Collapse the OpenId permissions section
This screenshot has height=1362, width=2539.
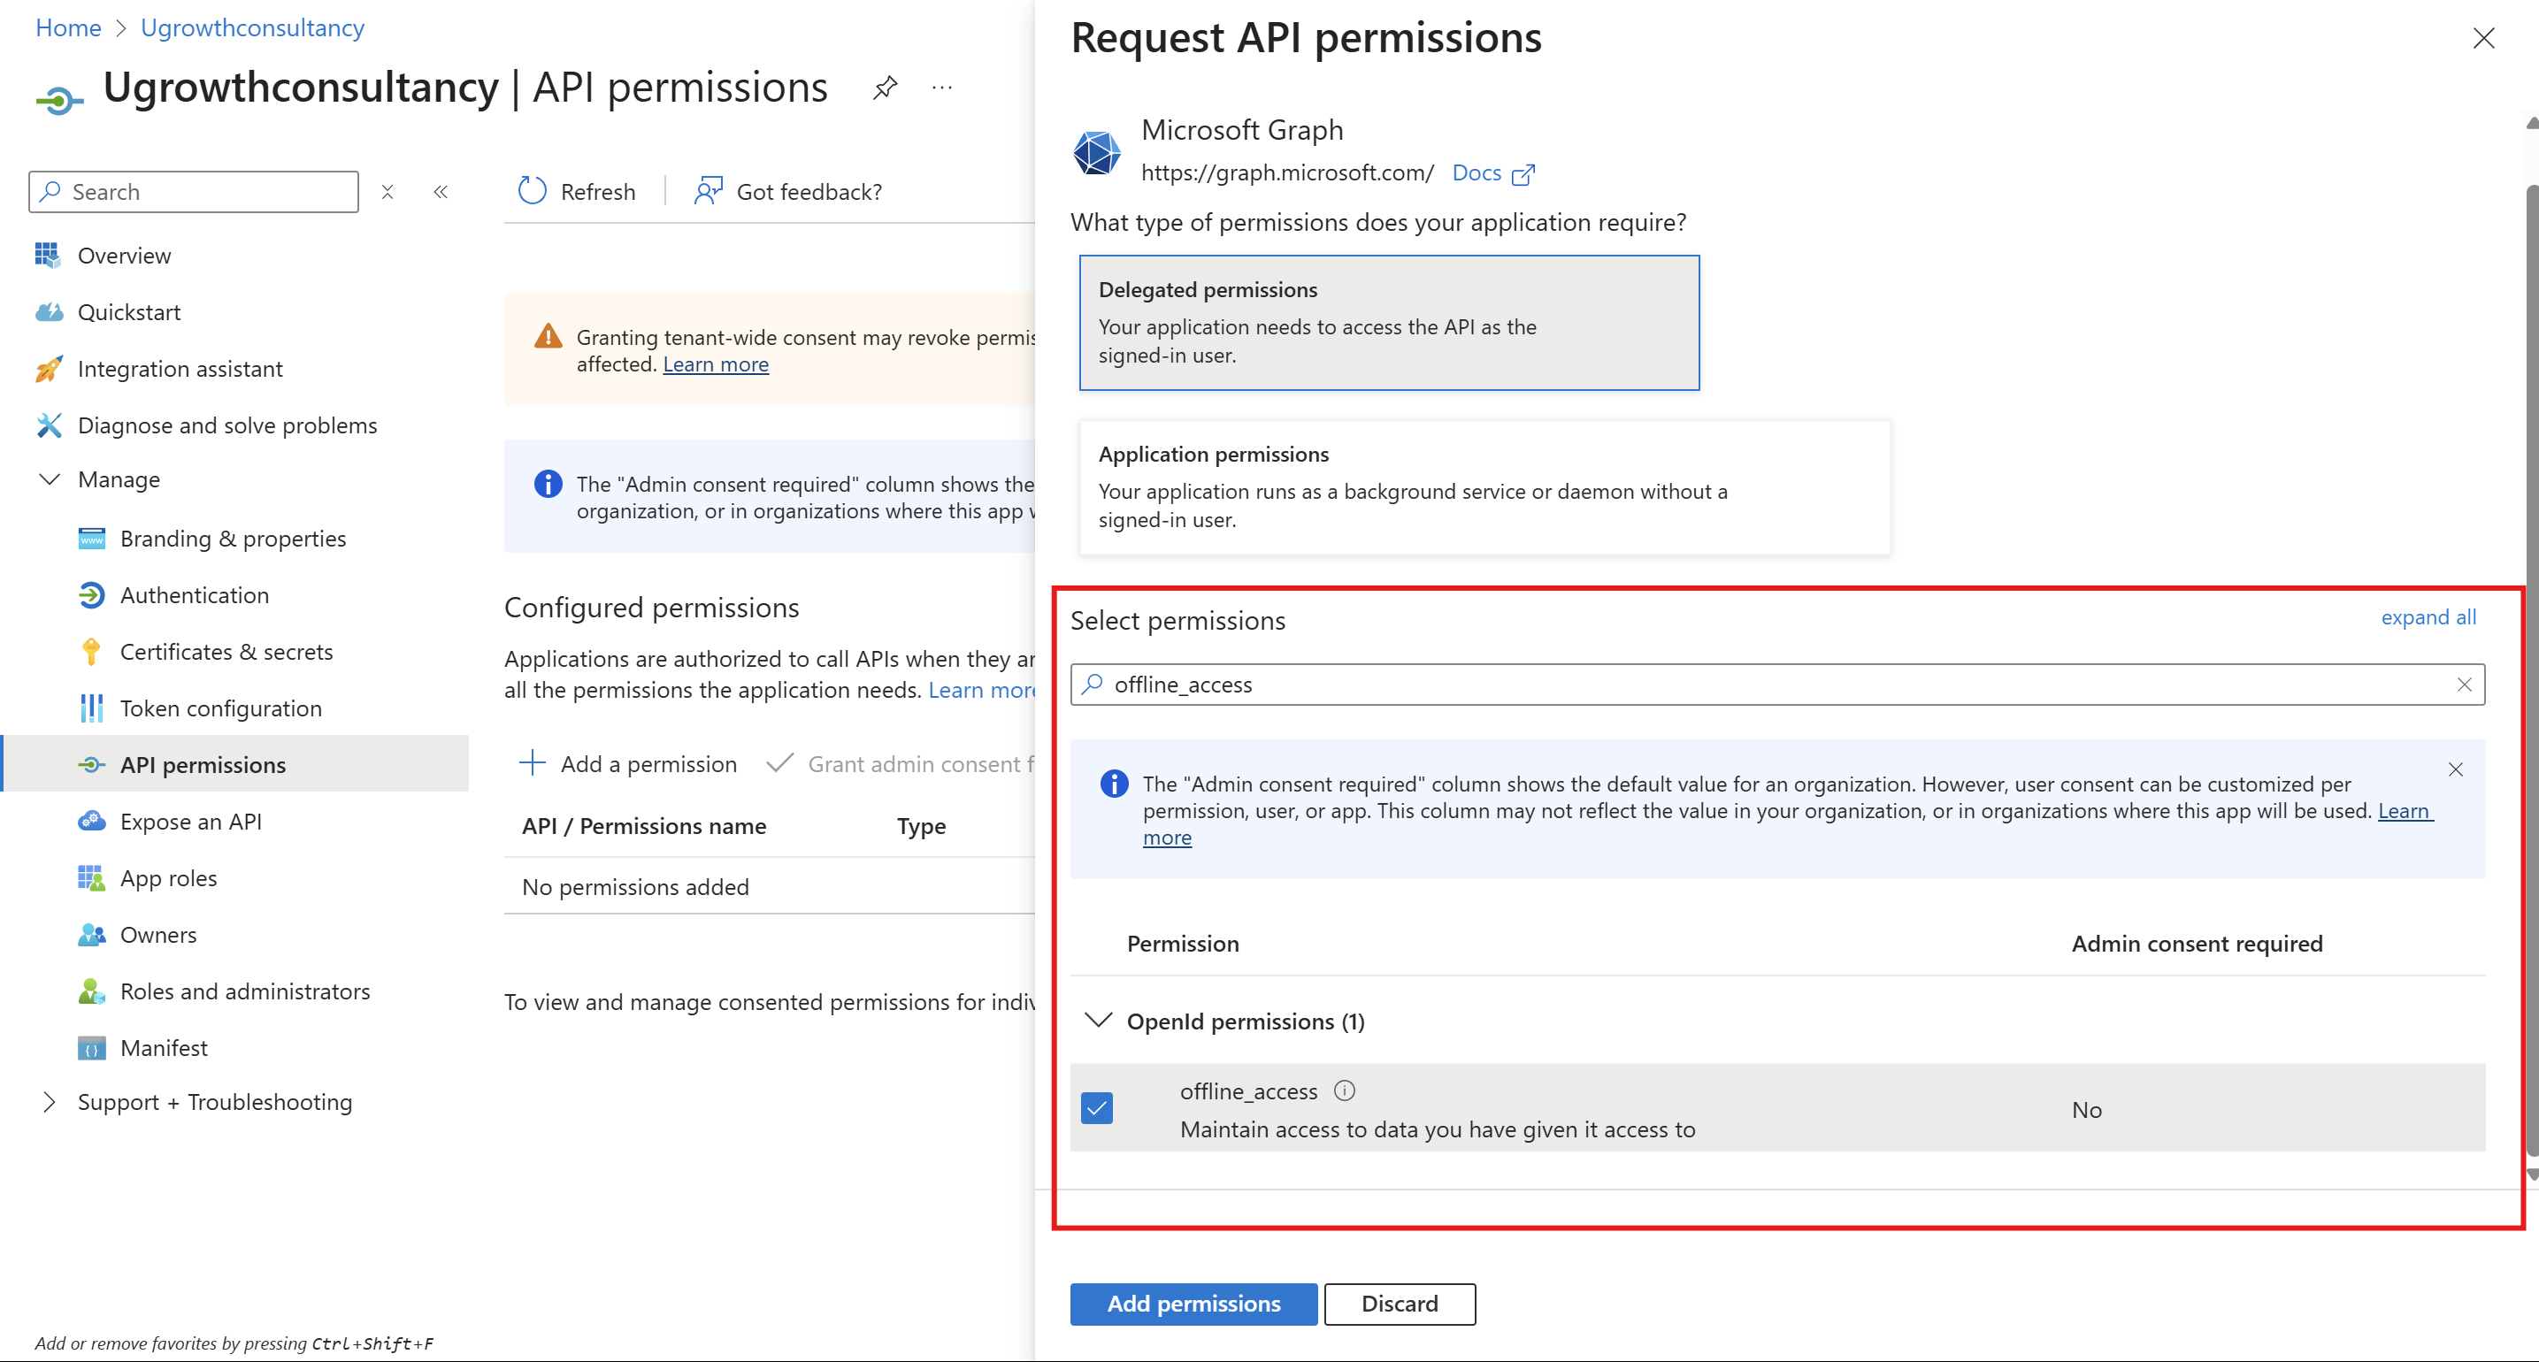(1098, 1021)
